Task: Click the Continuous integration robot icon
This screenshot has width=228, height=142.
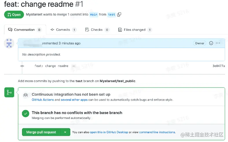Action: [25, 95]
